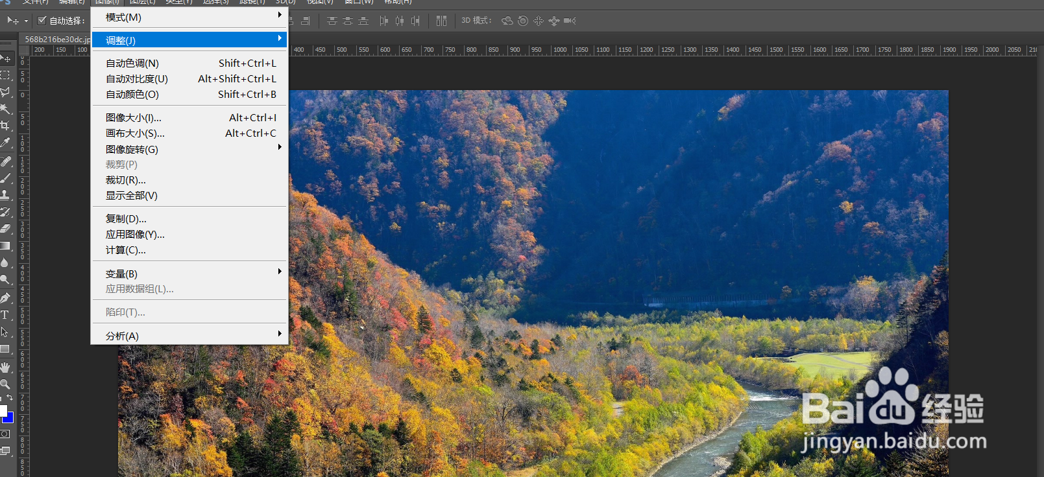Open 图像大小(I)... dialog
Viewport: 1044px width, 477px height.
pos(189,117)
